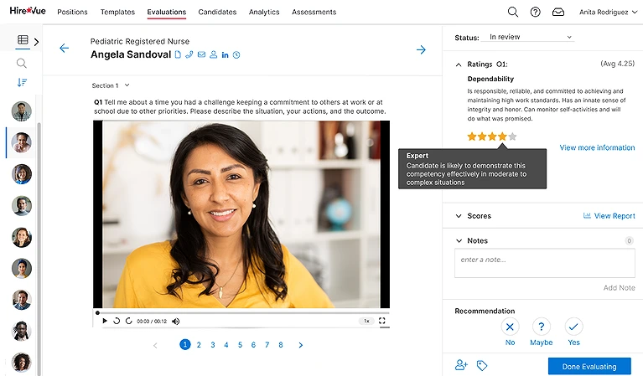
Task: Search candidates using sidebar magnifier icon
Action: tap(21, 63)
